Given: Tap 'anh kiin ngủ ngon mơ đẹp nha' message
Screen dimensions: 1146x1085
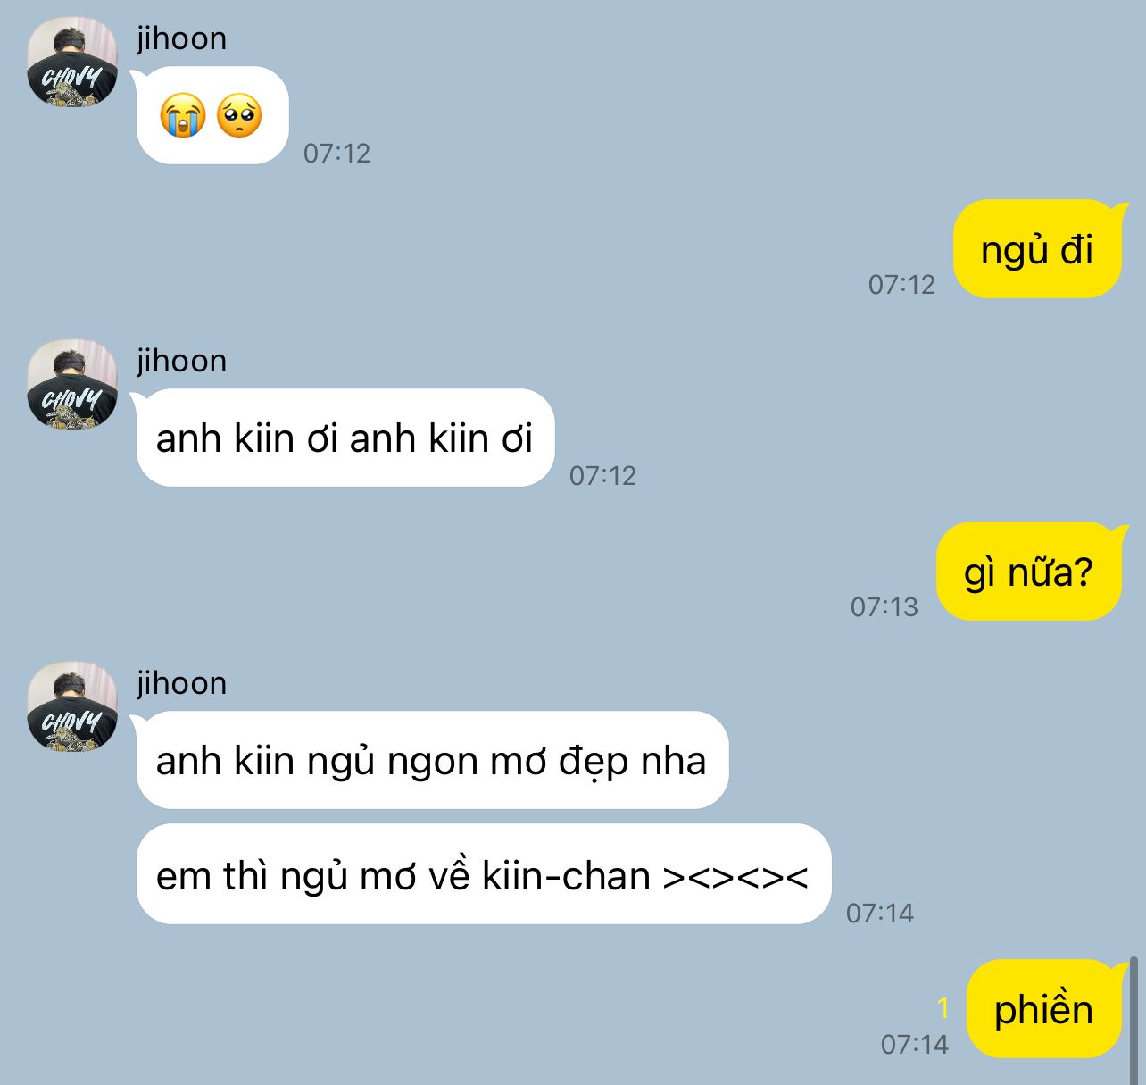Looking at the screenshot, I should 432,760.
